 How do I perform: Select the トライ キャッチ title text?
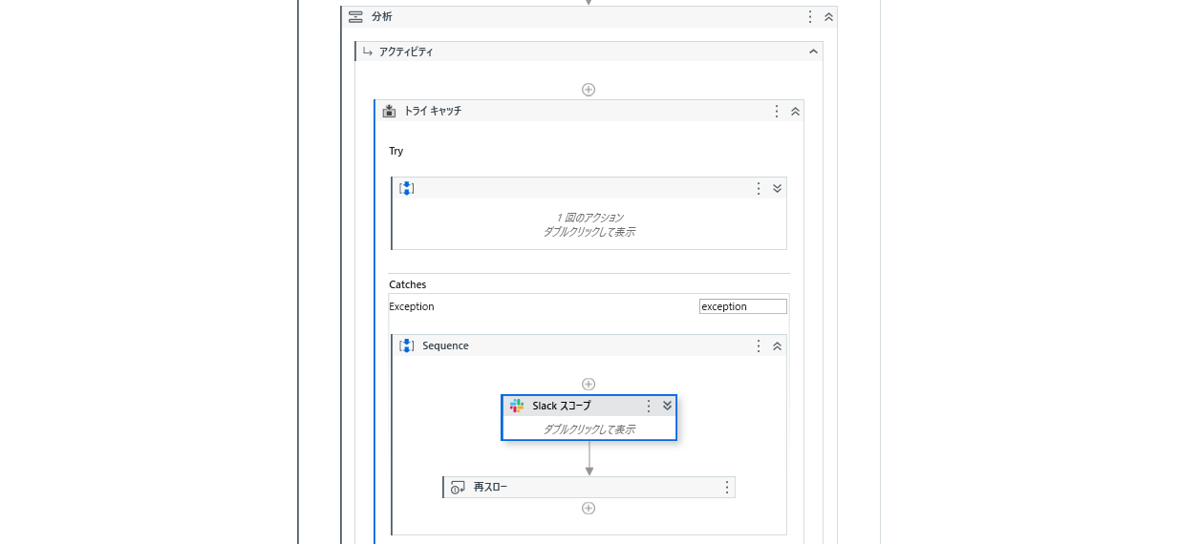coord(433,111)
